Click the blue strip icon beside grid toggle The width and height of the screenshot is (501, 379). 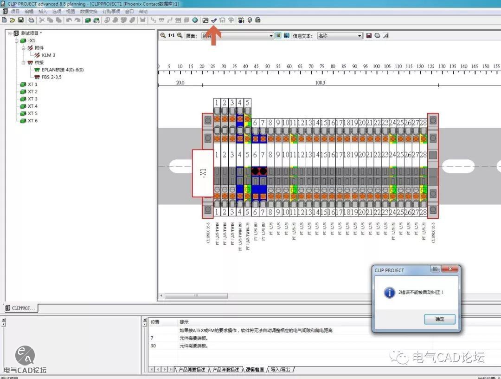click(287, 35)
